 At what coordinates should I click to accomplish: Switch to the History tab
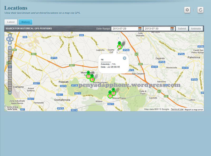[x=26, y=22]
